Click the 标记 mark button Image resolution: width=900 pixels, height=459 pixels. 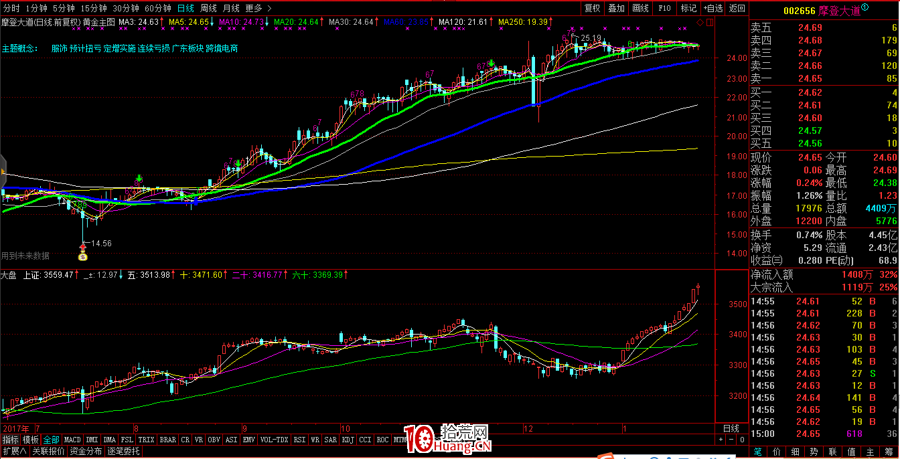688,8
